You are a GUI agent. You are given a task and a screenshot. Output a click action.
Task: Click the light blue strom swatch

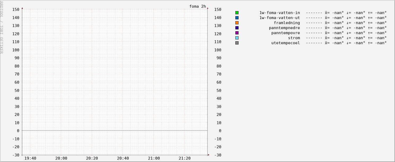(x=237, y=38)
